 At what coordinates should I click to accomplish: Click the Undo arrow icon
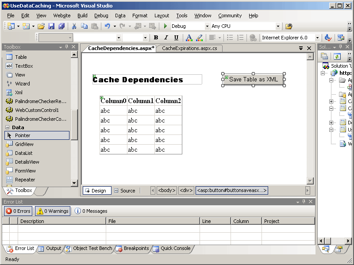(x=108, y=27)
